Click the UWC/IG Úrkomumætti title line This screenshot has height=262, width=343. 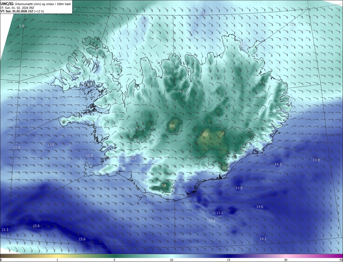tap(36, 4)
